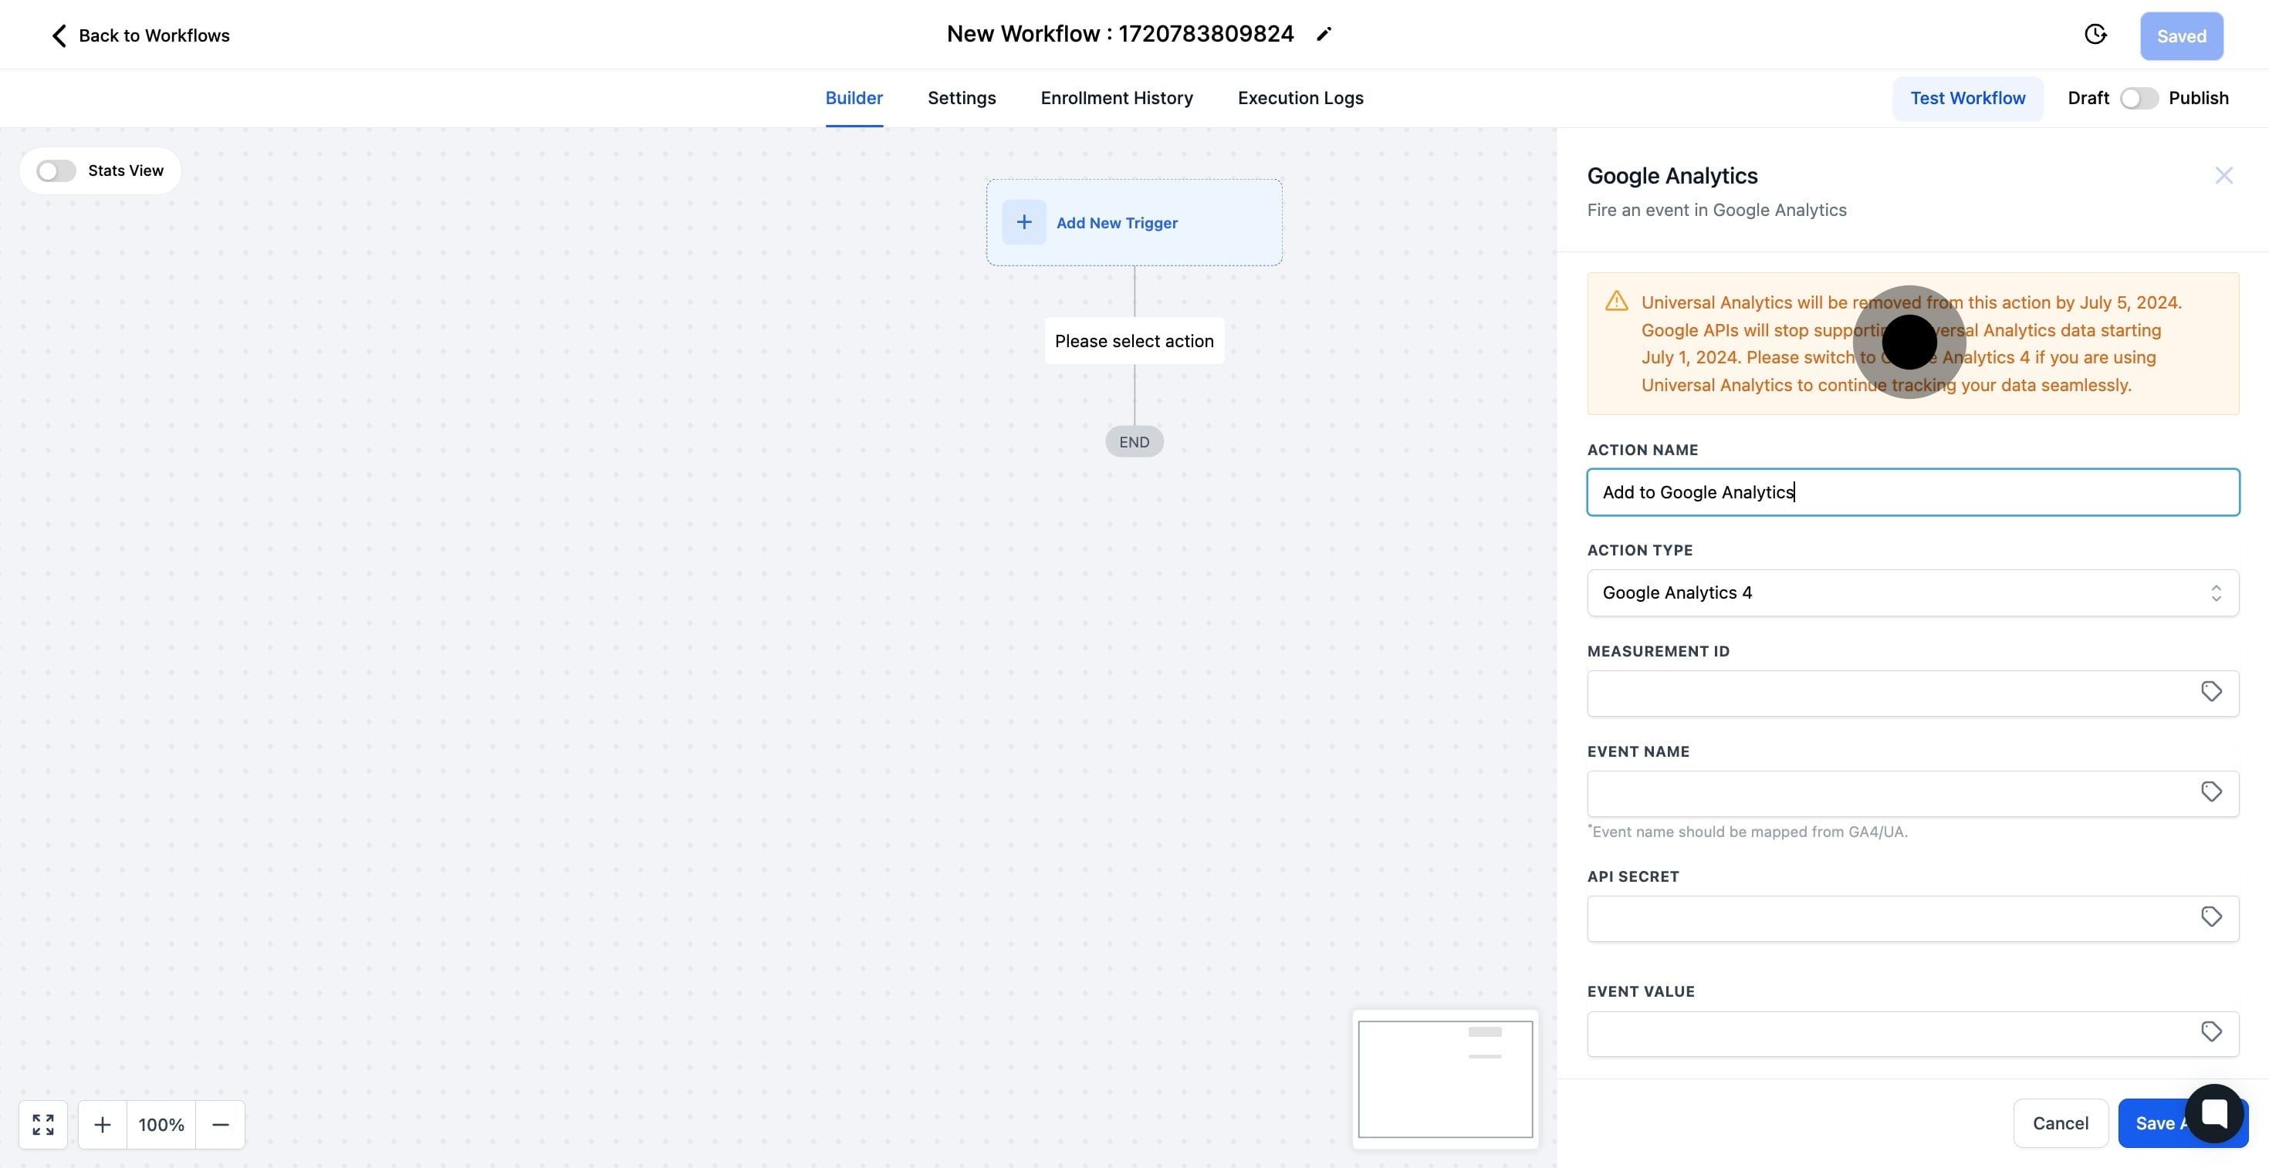The width and height of the screenshot is (2269, 1168).
Task: Click the Test Workflow button
Action: point(1967,98)
